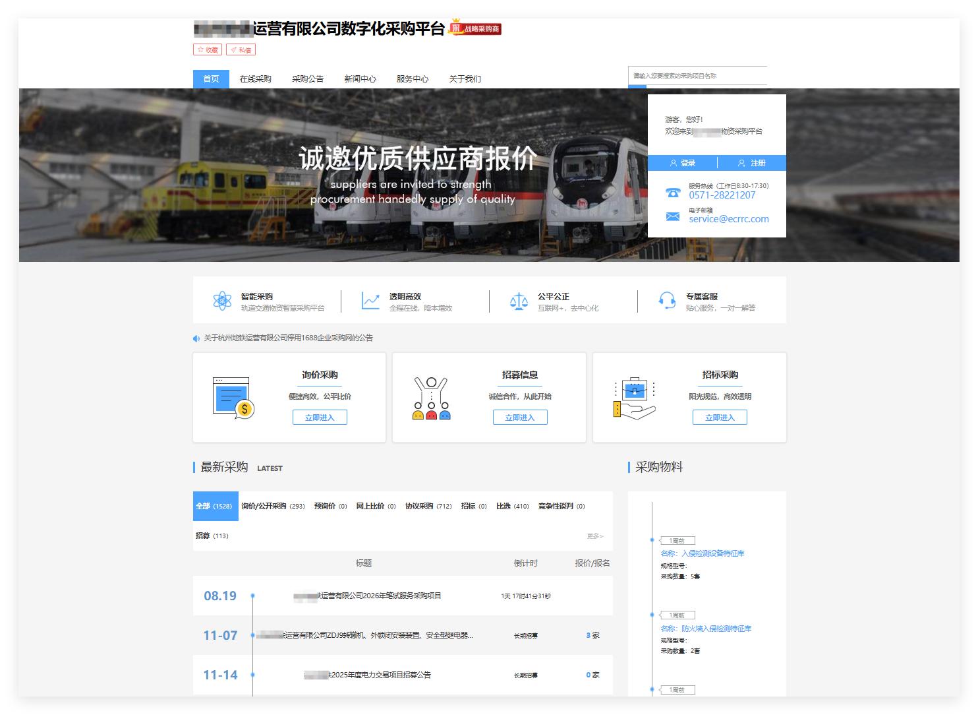Click the 更多> link in latest purchases
This screenshot has height=715, width=978.
point(595,536)
